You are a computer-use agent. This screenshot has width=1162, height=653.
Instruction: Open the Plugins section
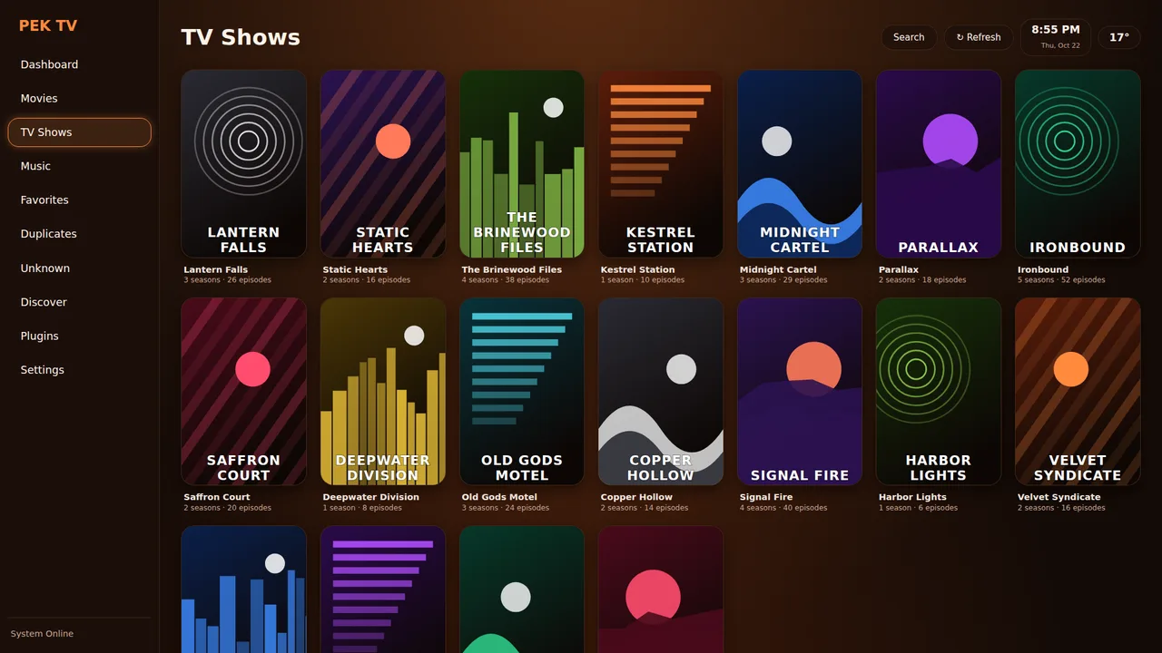pyautogui.click(x=79, y=336)
